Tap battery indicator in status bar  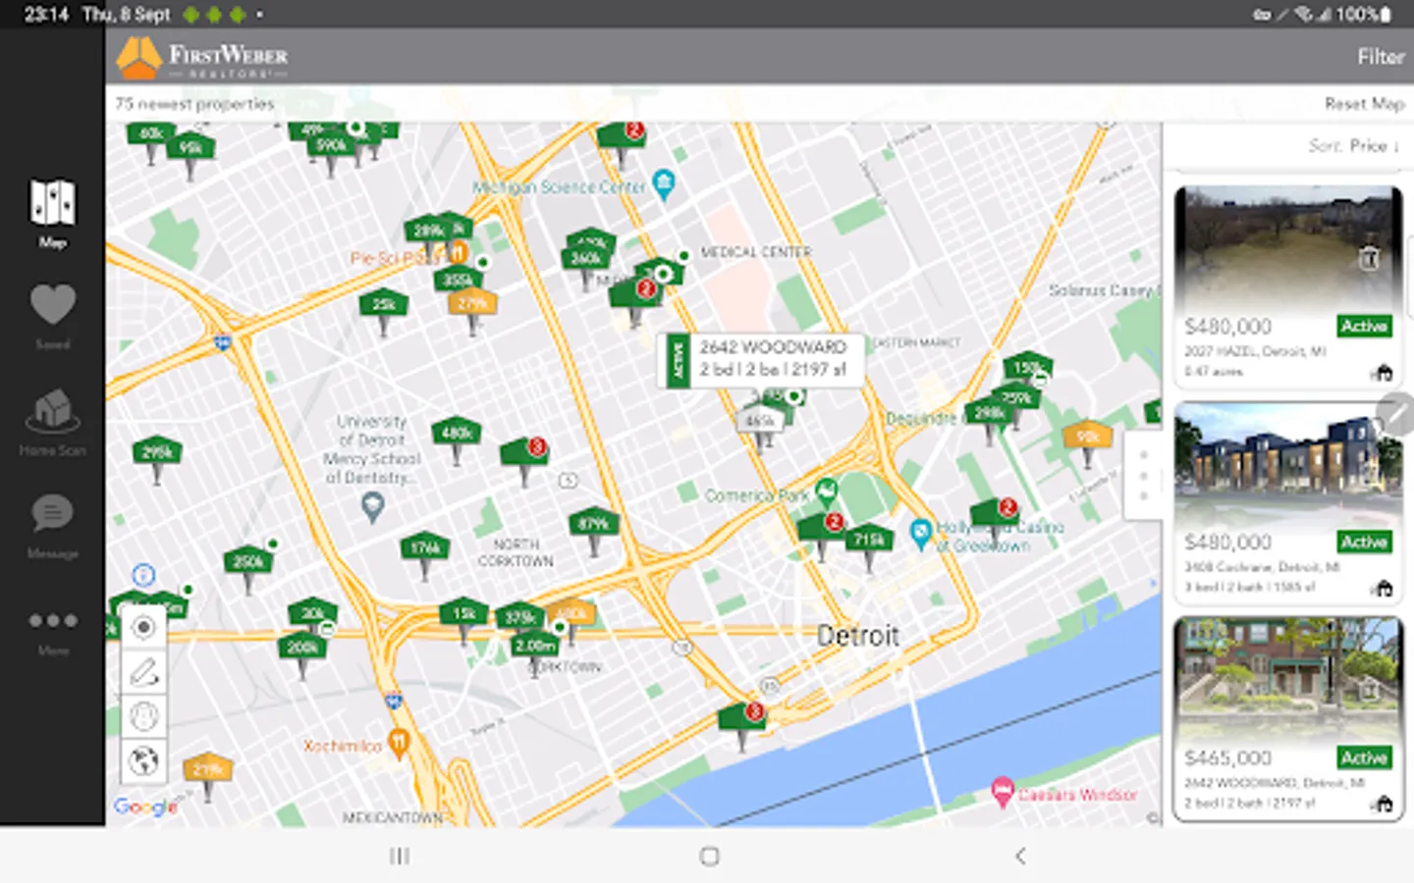(1386, 14)
